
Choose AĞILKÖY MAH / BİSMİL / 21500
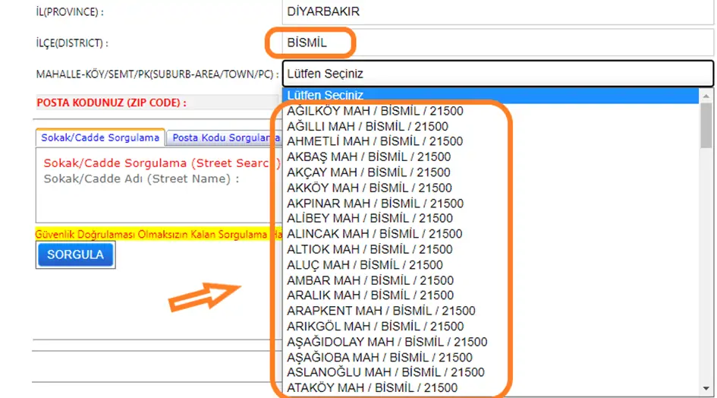pyautogui.click(x=375, y=111)
